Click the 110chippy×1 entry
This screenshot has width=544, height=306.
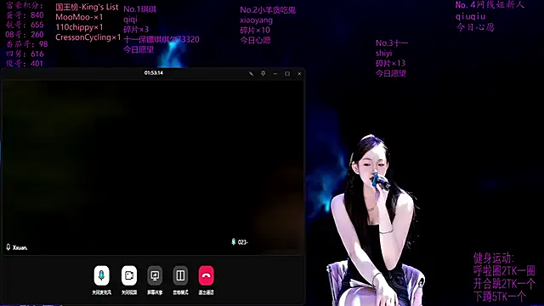tap(79, 27)
